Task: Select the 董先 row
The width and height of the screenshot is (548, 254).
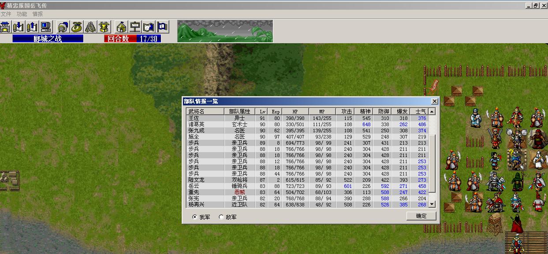Action: click(308, 192)
